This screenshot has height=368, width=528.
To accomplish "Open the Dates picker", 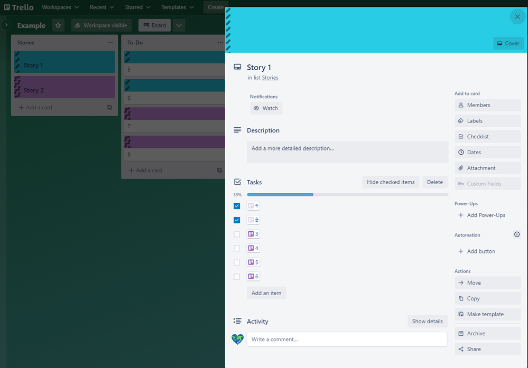I will coord(487,152).
